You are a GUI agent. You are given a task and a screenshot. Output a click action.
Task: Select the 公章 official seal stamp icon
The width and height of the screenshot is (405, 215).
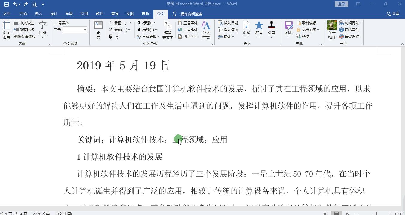tap(272, 29)
